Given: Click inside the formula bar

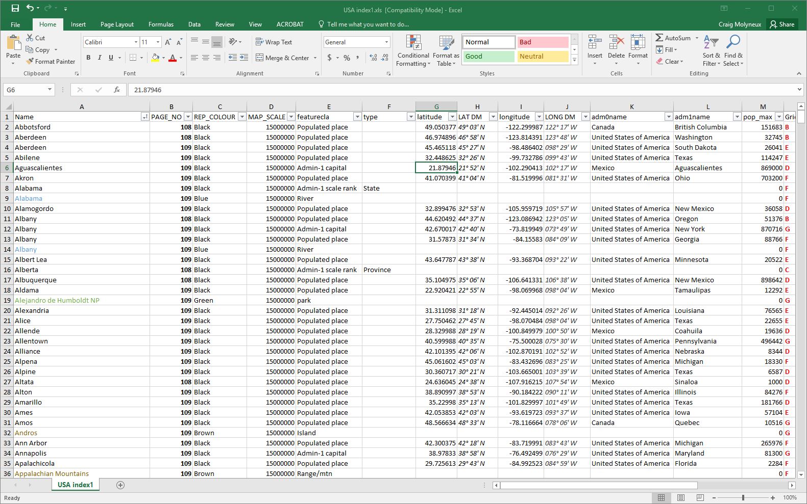Looking at the screenshot, I should point(462,90).
